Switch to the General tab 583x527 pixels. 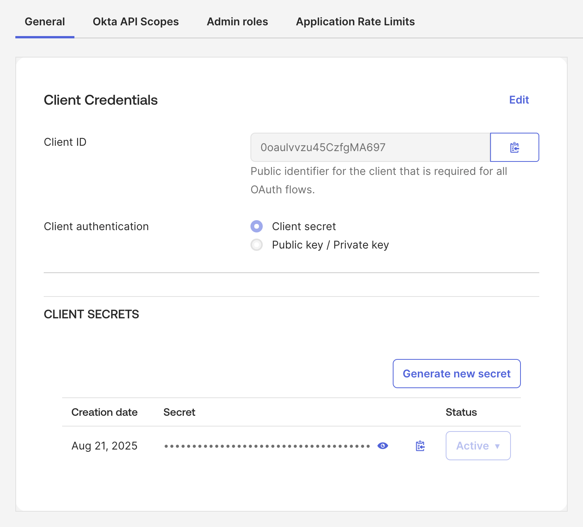click(45, 21)
